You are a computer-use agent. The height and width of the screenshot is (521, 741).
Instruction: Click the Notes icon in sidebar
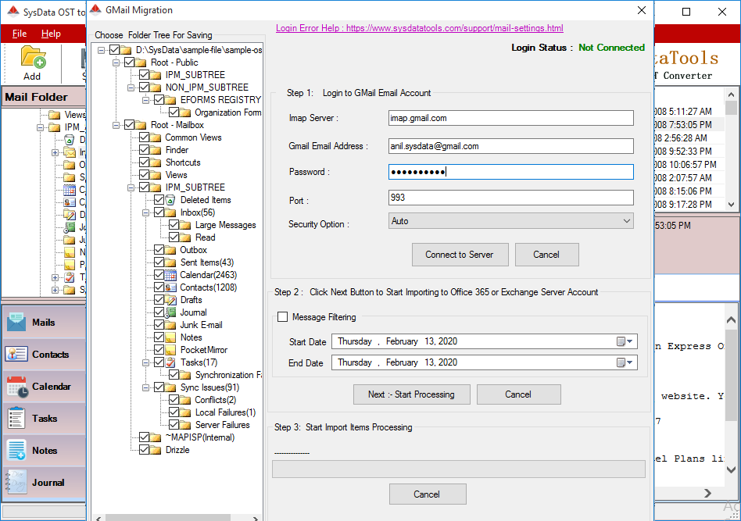point(16,450)
